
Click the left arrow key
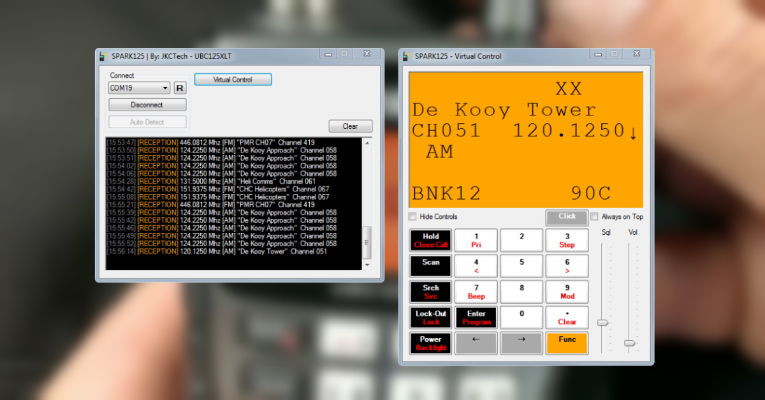pyautogui.click(x=476, y=343)
